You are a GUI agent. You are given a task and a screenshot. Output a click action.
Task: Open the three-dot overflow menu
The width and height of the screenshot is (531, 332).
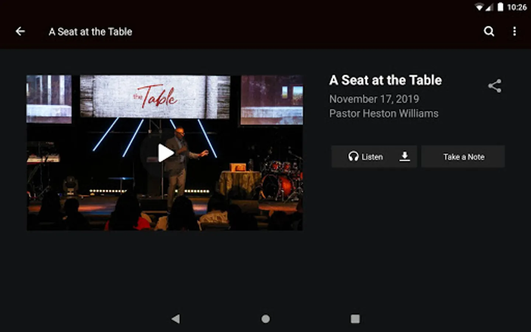coord(514,31)
